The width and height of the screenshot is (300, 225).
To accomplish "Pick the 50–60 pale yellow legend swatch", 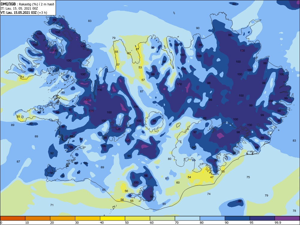I will pyautogui.click(x=138, y=218).
